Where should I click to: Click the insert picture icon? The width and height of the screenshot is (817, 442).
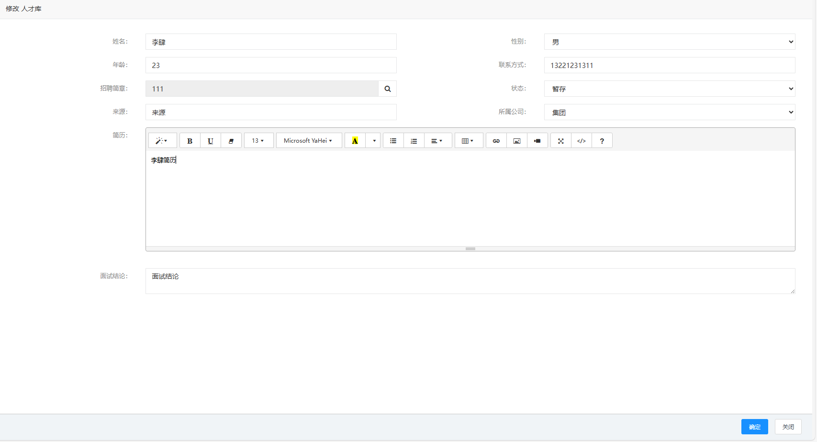[517, 141]
